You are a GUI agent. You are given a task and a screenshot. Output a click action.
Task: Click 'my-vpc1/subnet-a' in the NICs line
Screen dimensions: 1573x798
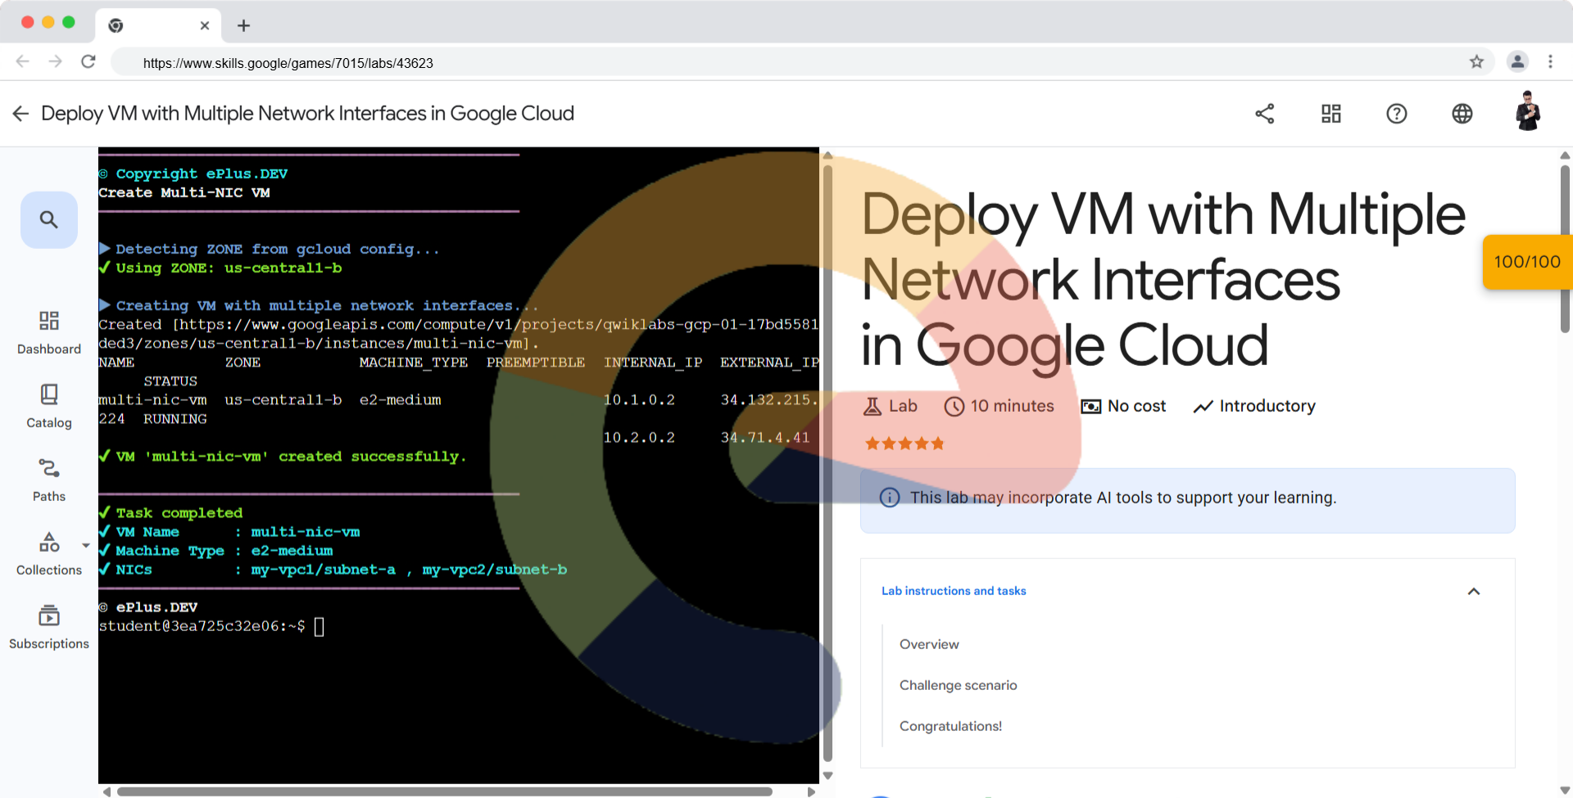[323, 569]
